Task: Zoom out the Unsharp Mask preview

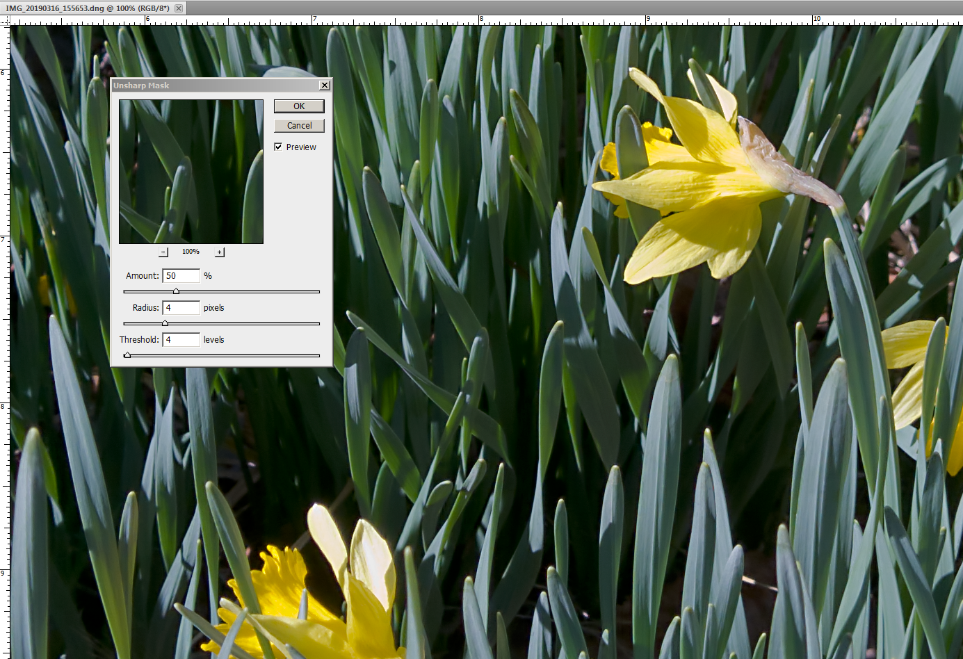Action: pos(163,252)
